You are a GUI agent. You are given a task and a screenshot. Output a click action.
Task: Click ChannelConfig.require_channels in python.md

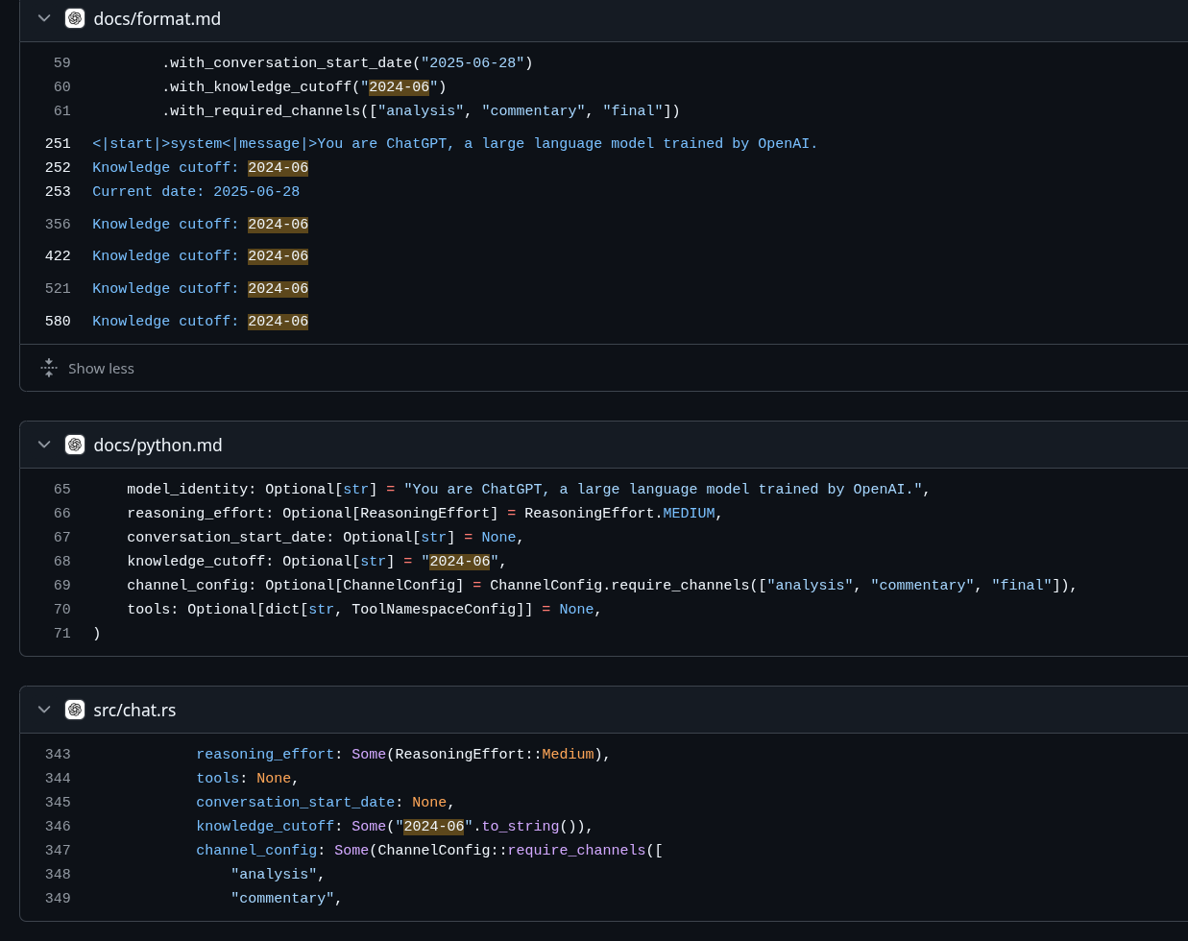click(x=619, y=585)
